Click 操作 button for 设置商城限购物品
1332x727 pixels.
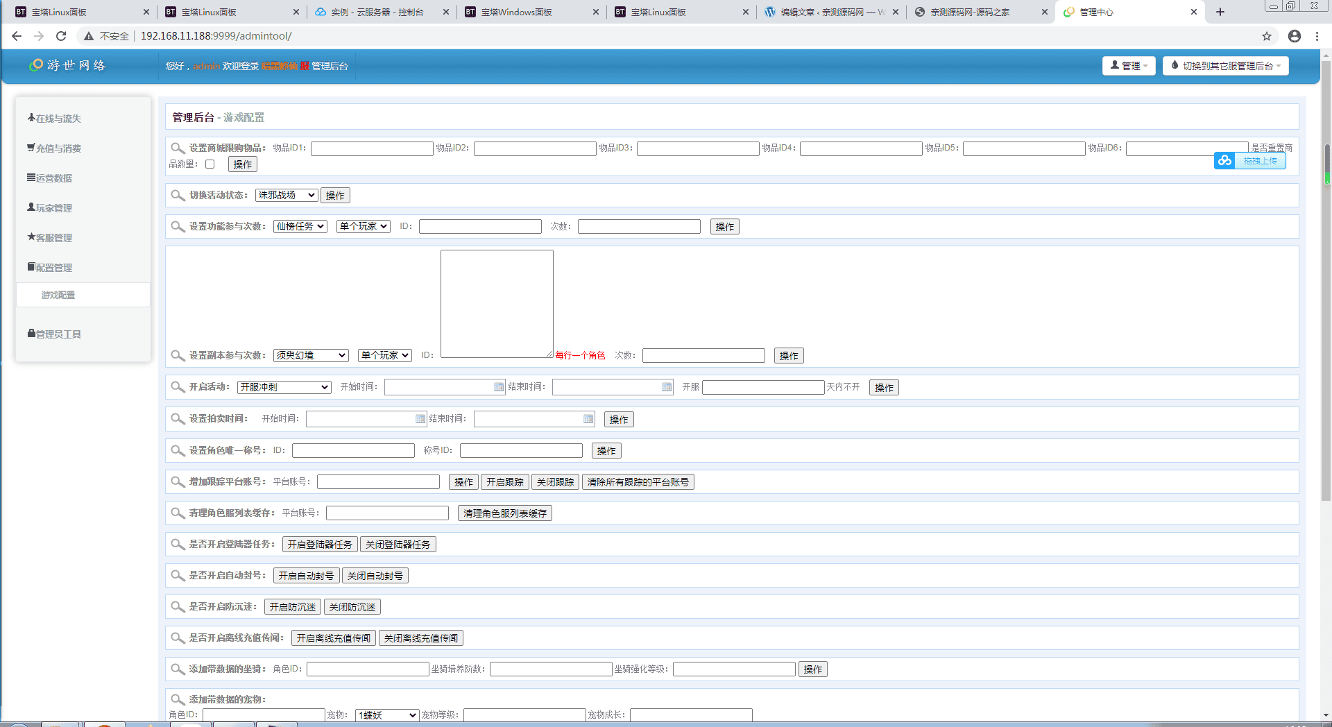[243, 164]
